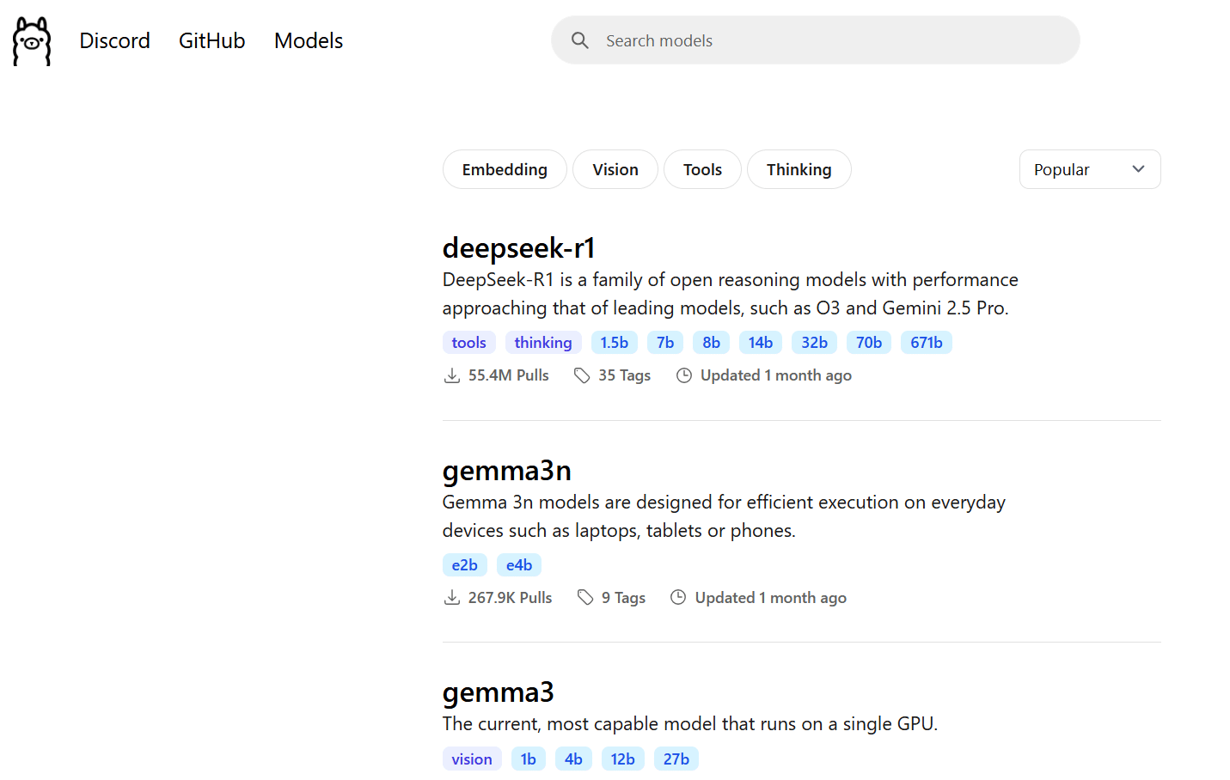Open the gemma3n model link

coord(506,471)
